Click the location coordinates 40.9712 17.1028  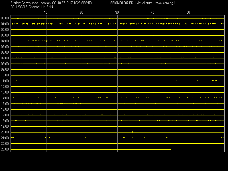click(69, 3)
